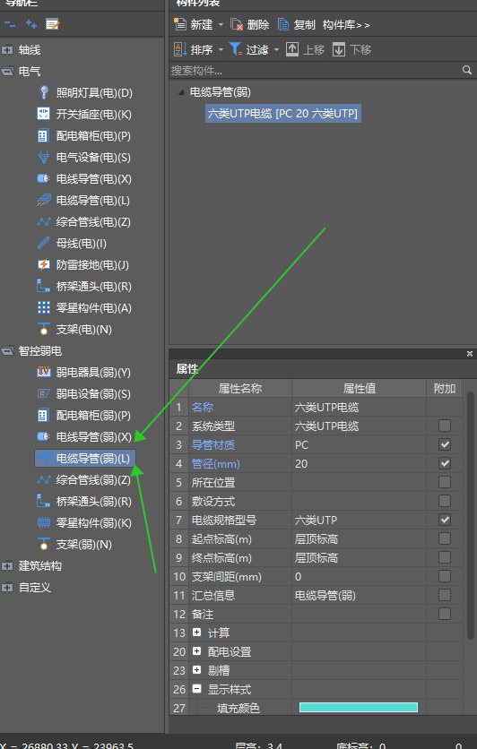The image size is (477, 749).
Task: Click the expand-all icon in navigation bar
Action: (31, 23)
